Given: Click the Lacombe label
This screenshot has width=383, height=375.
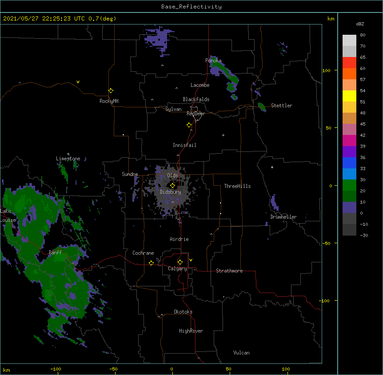Looking at the screenshot, I should (200, 85).
